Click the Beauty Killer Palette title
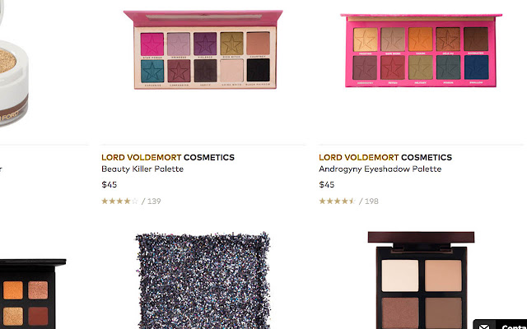 pyautogui.click(x=142, y=169)
